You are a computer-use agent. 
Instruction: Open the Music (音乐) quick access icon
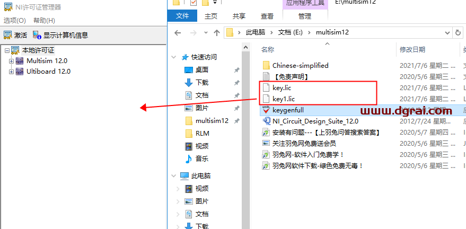(188, 158)
